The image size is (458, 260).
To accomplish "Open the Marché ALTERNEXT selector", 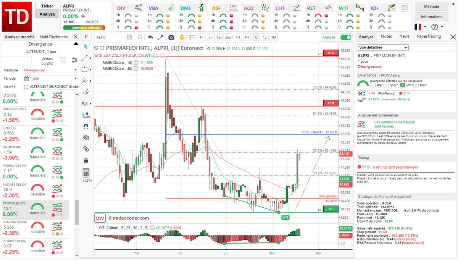I will point(50,87).
